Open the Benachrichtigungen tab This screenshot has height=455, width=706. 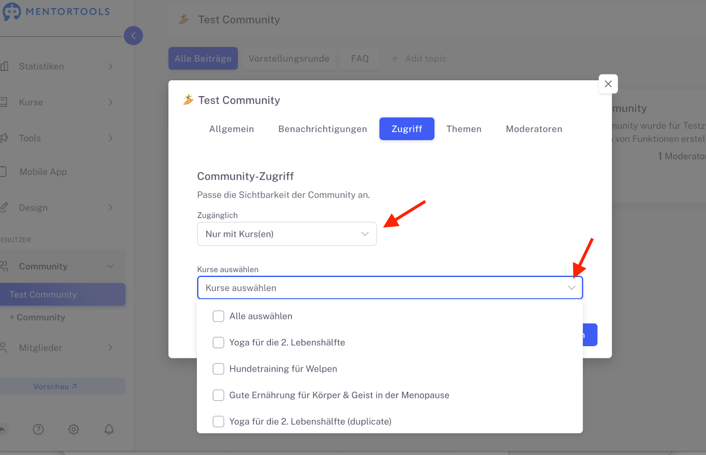click(323, 129)
